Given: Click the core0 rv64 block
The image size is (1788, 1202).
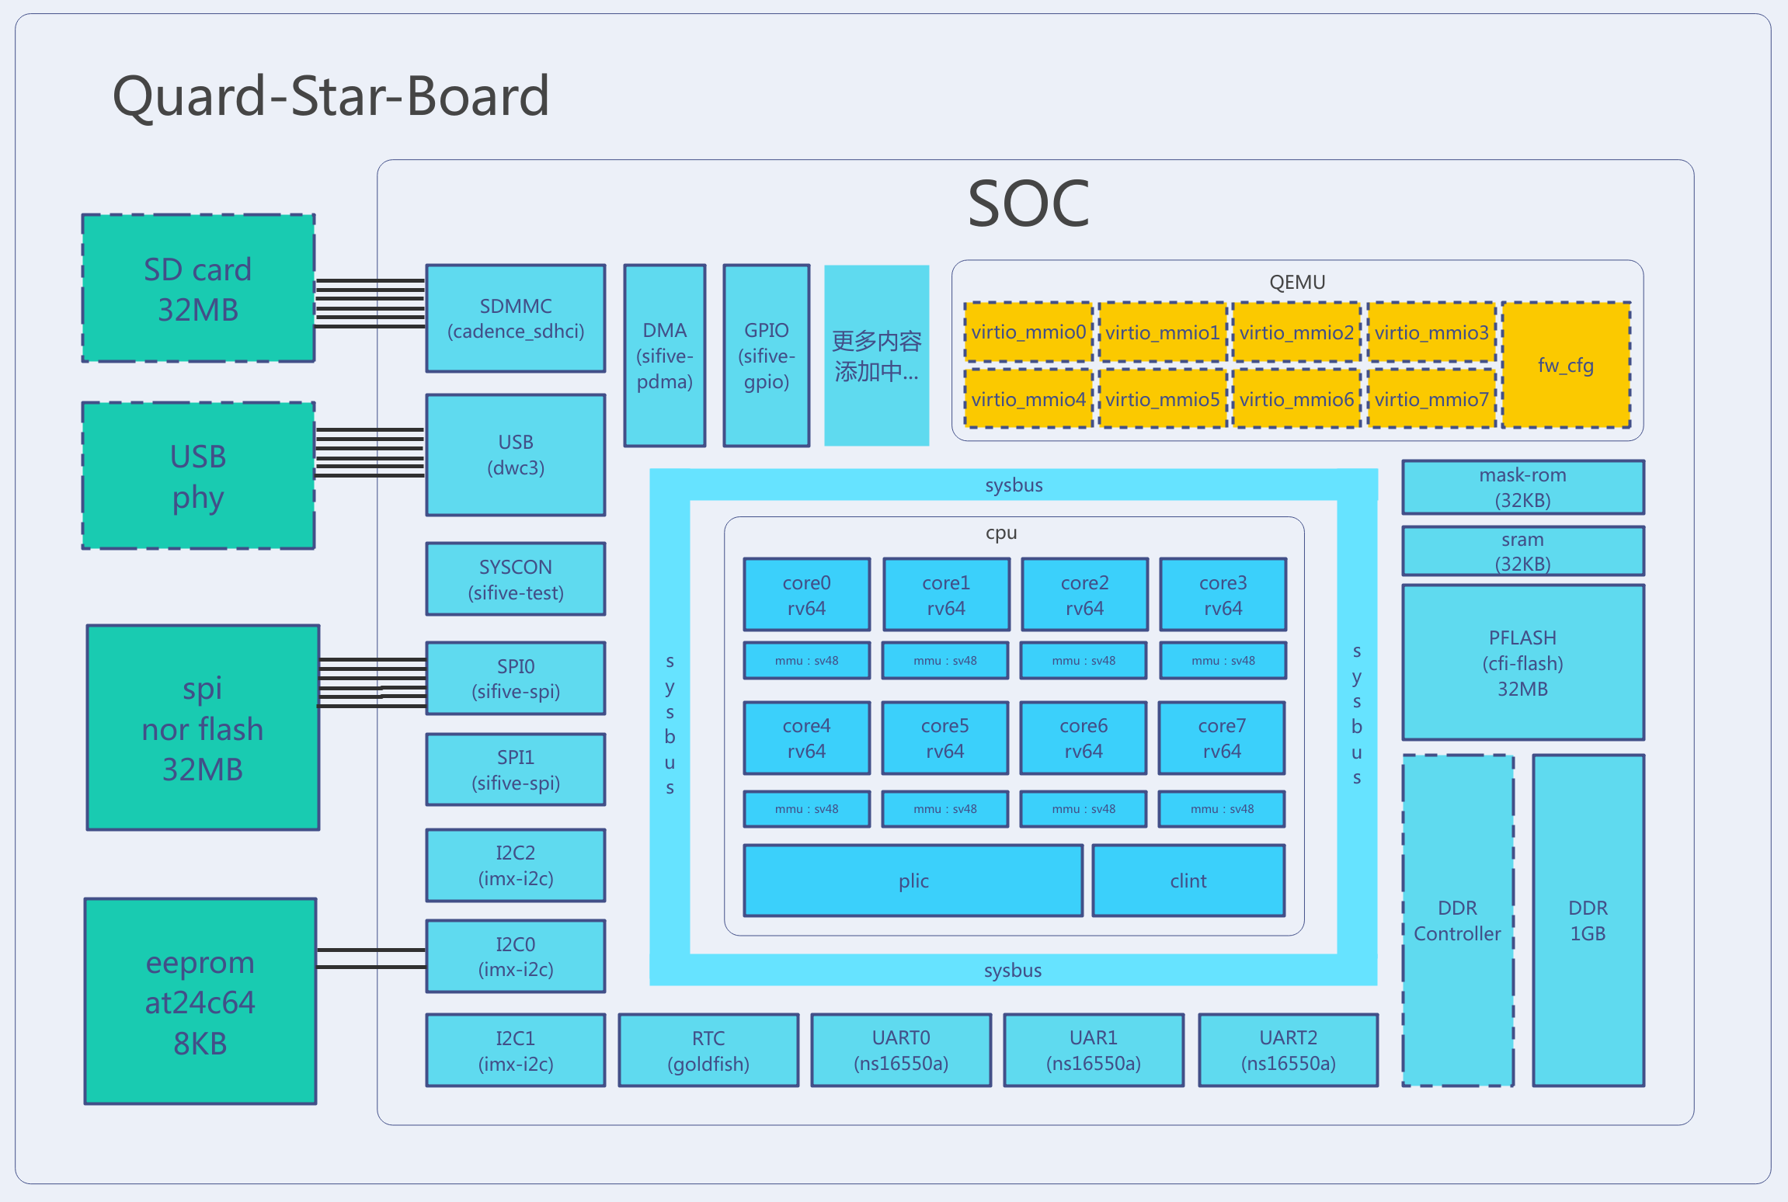Looking at the screenshot, I should point(806,595).
